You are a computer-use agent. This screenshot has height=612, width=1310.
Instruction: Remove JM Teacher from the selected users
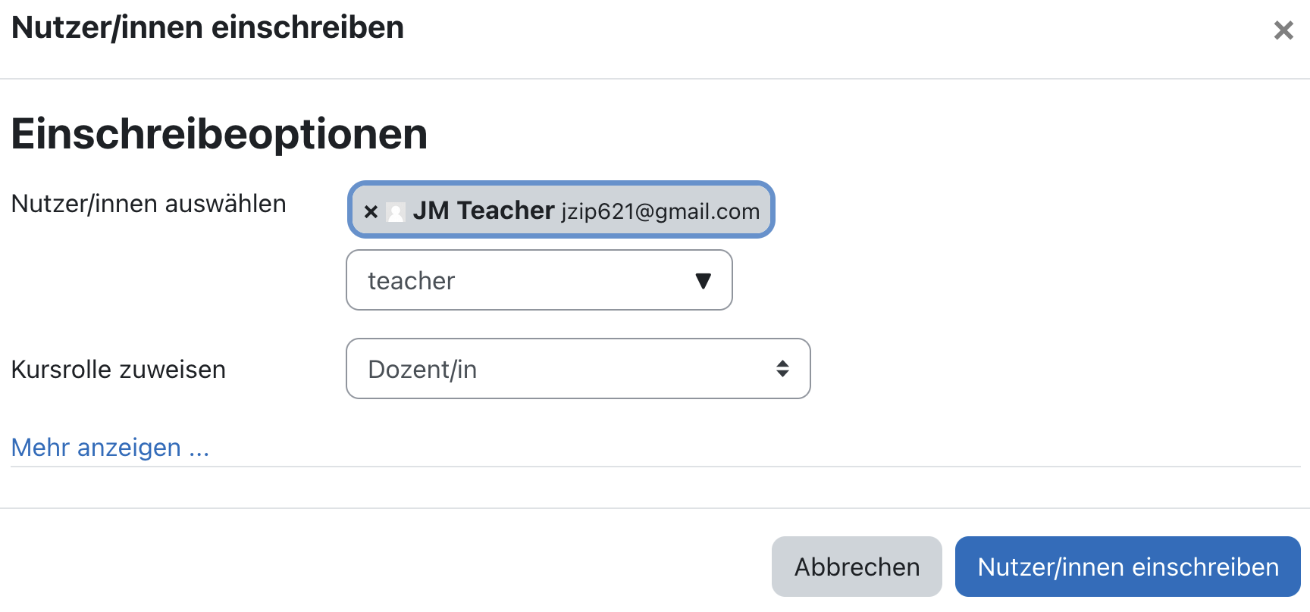371,211
